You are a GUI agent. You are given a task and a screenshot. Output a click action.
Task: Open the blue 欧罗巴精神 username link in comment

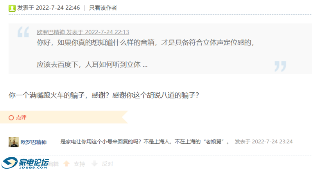point(34,142)
